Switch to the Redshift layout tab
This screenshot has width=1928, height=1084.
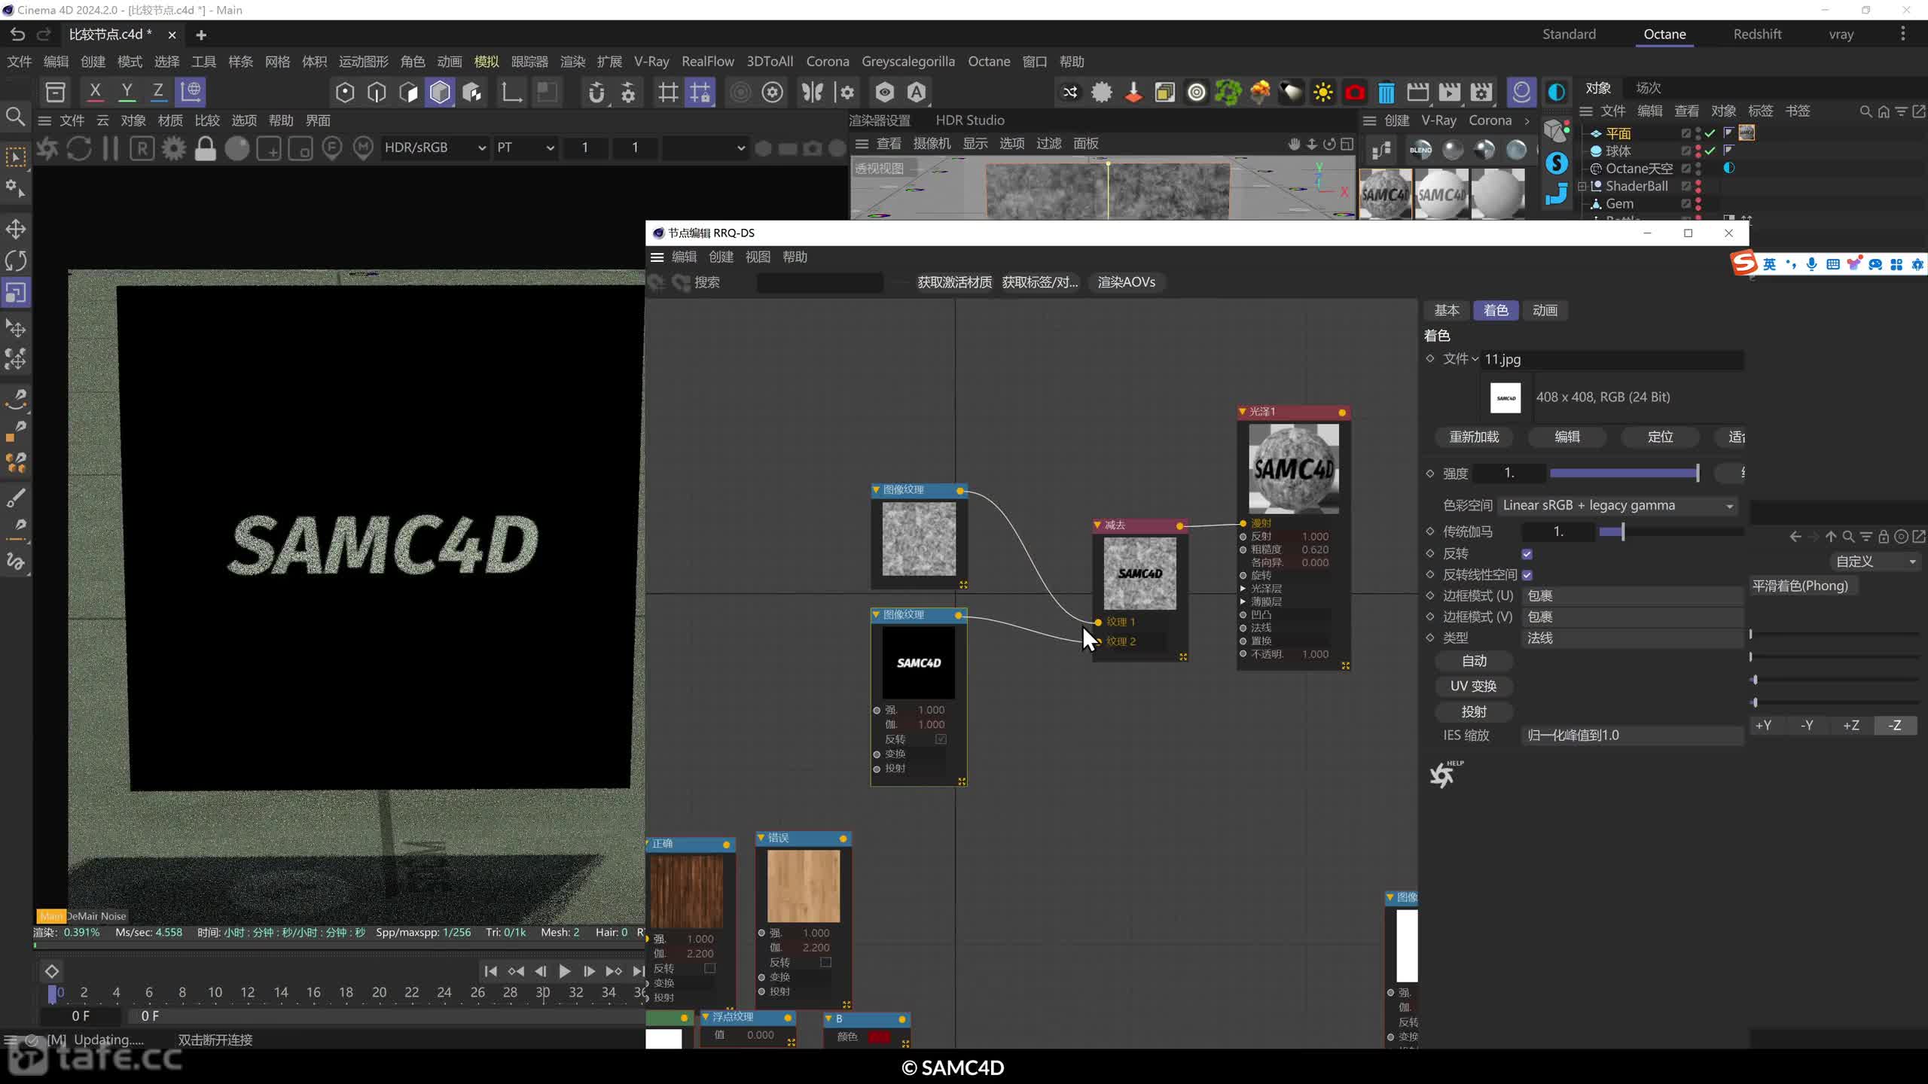(x=1757, y=34)
